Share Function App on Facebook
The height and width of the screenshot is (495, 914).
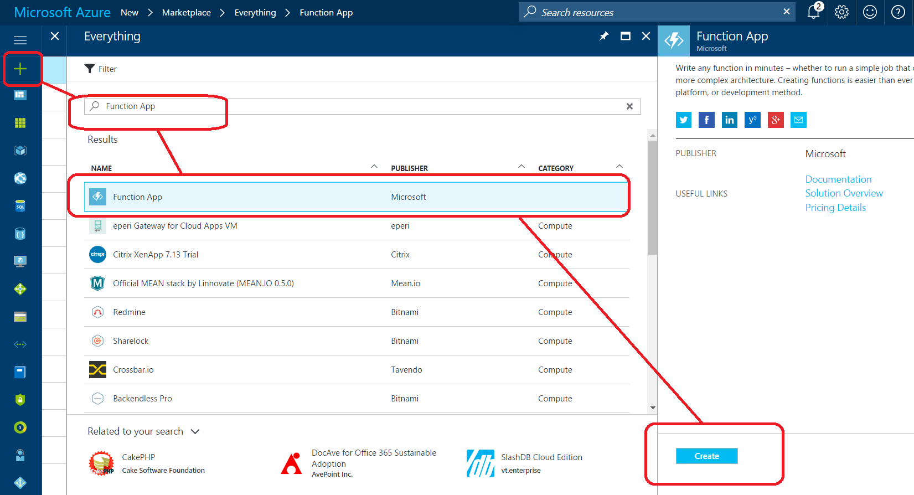706,120
